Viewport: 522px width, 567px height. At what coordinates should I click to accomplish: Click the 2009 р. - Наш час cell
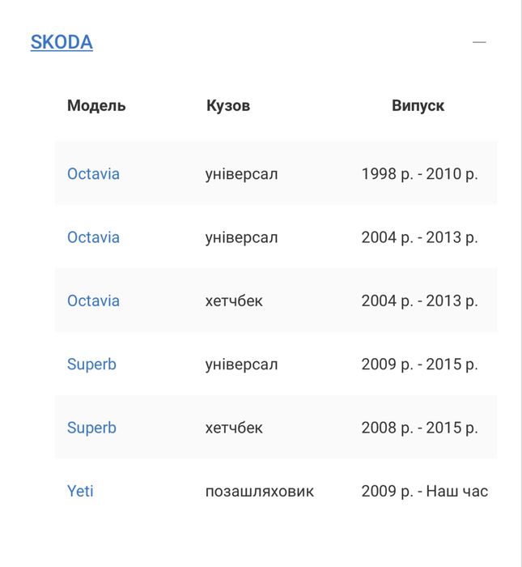pos(424,491)
